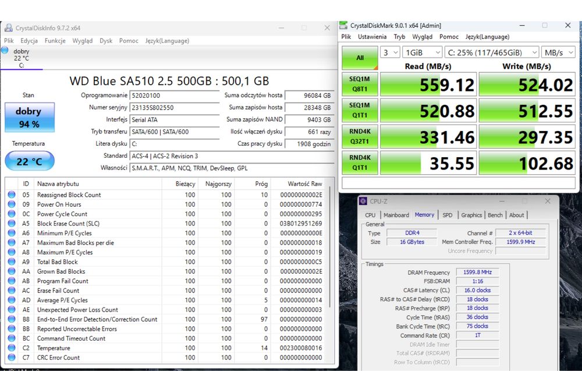Run the SEQ1M Q8T1 benchmark

tap(360, 84)
